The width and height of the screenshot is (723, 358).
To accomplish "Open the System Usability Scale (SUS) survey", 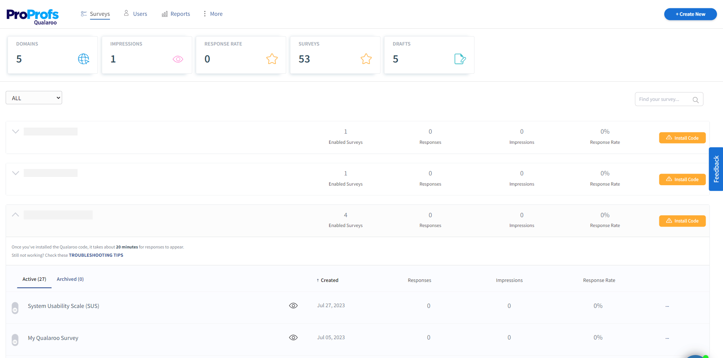I will 64,306.
